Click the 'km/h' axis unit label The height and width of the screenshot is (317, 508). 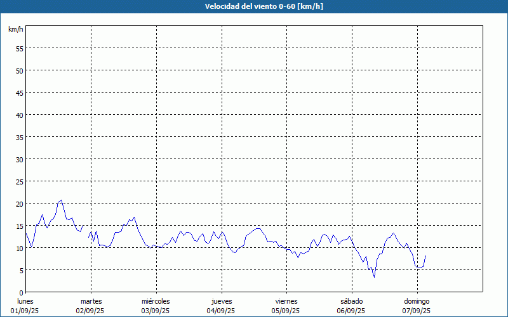coord(15,29)
